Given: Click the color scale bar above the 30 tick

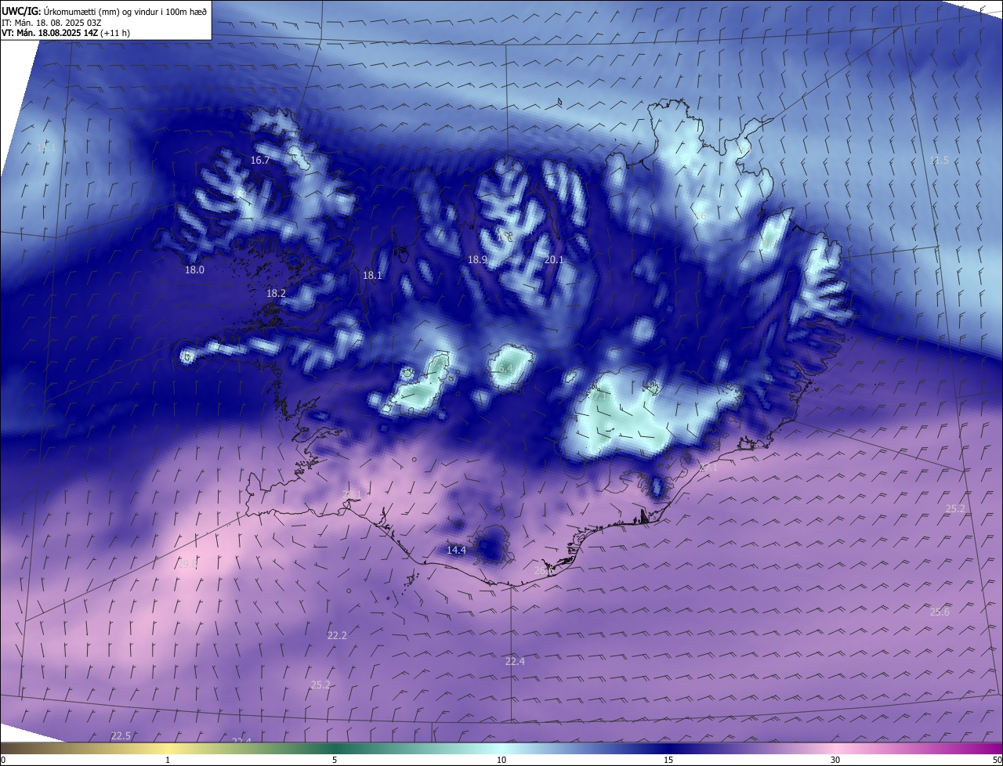Looking at the screenshot, I should (x=835, y=749).
